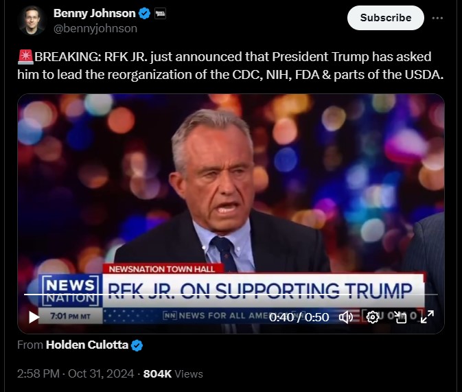Open the three-dot more options menu
This screenshot has width=462, height=392.
click(x=437, y=18)
